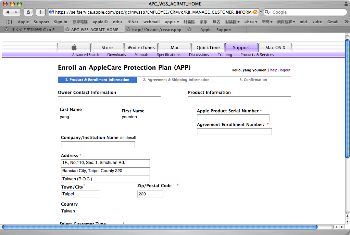Go back with the Safari back arrow
The height and width of the screenshot is (235, 350).
pos(8,12)
